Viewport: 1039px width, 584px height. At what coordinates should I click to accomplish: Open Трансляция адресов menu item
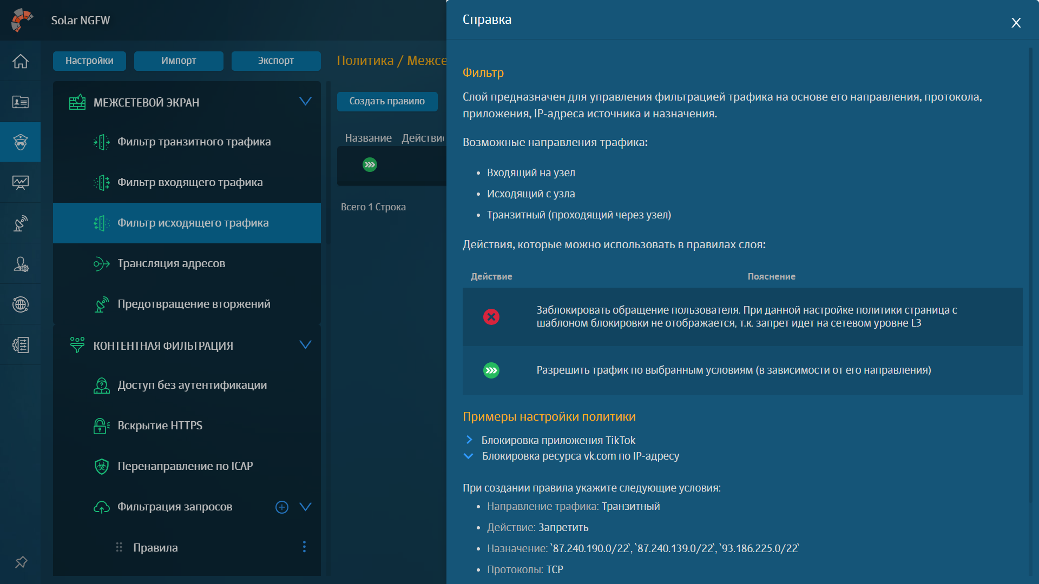(x=171, y=263)
